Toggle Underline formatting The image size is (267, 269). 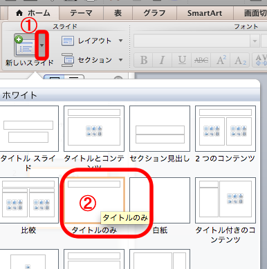182,60
